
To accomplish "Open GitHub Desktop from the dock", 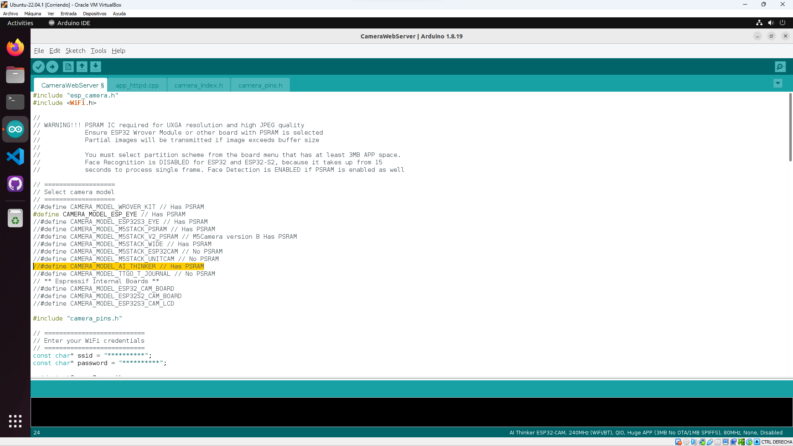I will coord(15,184).
